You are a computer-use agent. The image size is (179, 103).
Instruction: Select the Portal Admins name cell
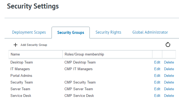pyautogui.click(x=21, y=76)
